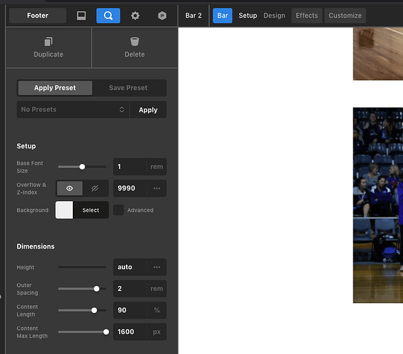
Task: Expand the No Presets dropdown
Action: tap(73, 110)
